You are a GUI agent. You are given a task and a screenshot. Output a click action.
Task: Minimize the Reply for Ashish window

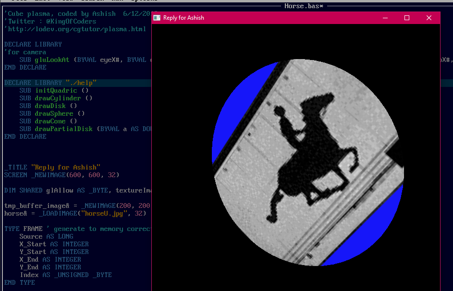(385, 18)
